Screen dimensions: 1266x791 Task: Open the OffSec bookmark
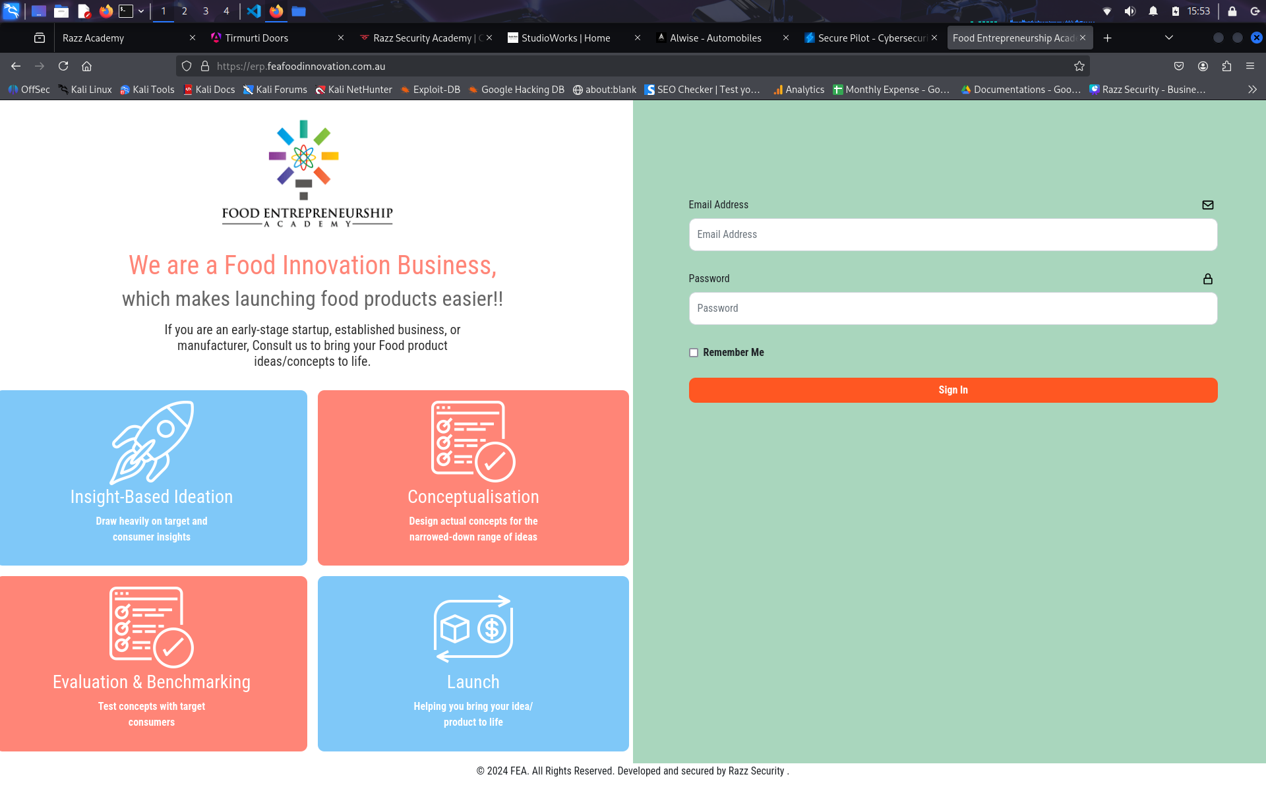pyautogui.click(x=29, y=90)
